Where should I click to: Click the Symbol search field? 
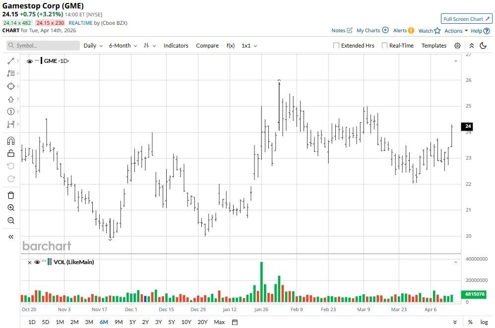point(44,46)
